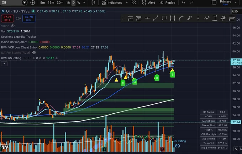This screenshot has width=242, height=154.
Task: Toggle visibility of ICT For Stocks indicator
Action: pyautogui.click(x=34, y=53)
